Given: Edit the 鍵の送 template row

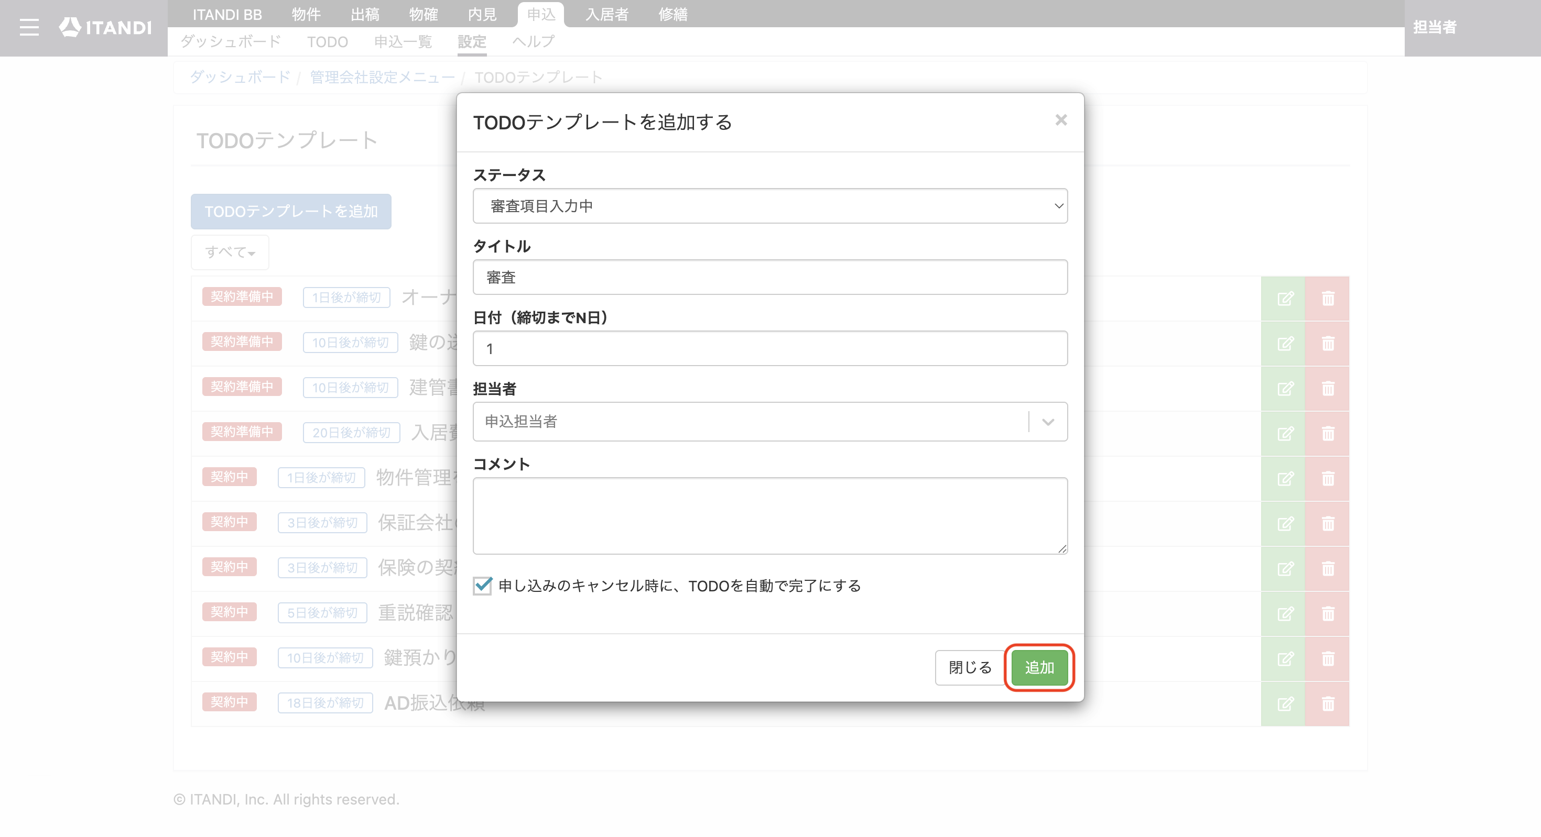Looking at the screenshot, I should (x=1283, y=344).
